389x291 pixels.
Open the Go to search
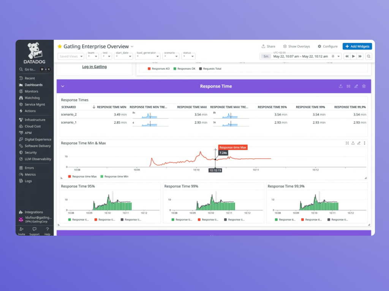point(35,69)
